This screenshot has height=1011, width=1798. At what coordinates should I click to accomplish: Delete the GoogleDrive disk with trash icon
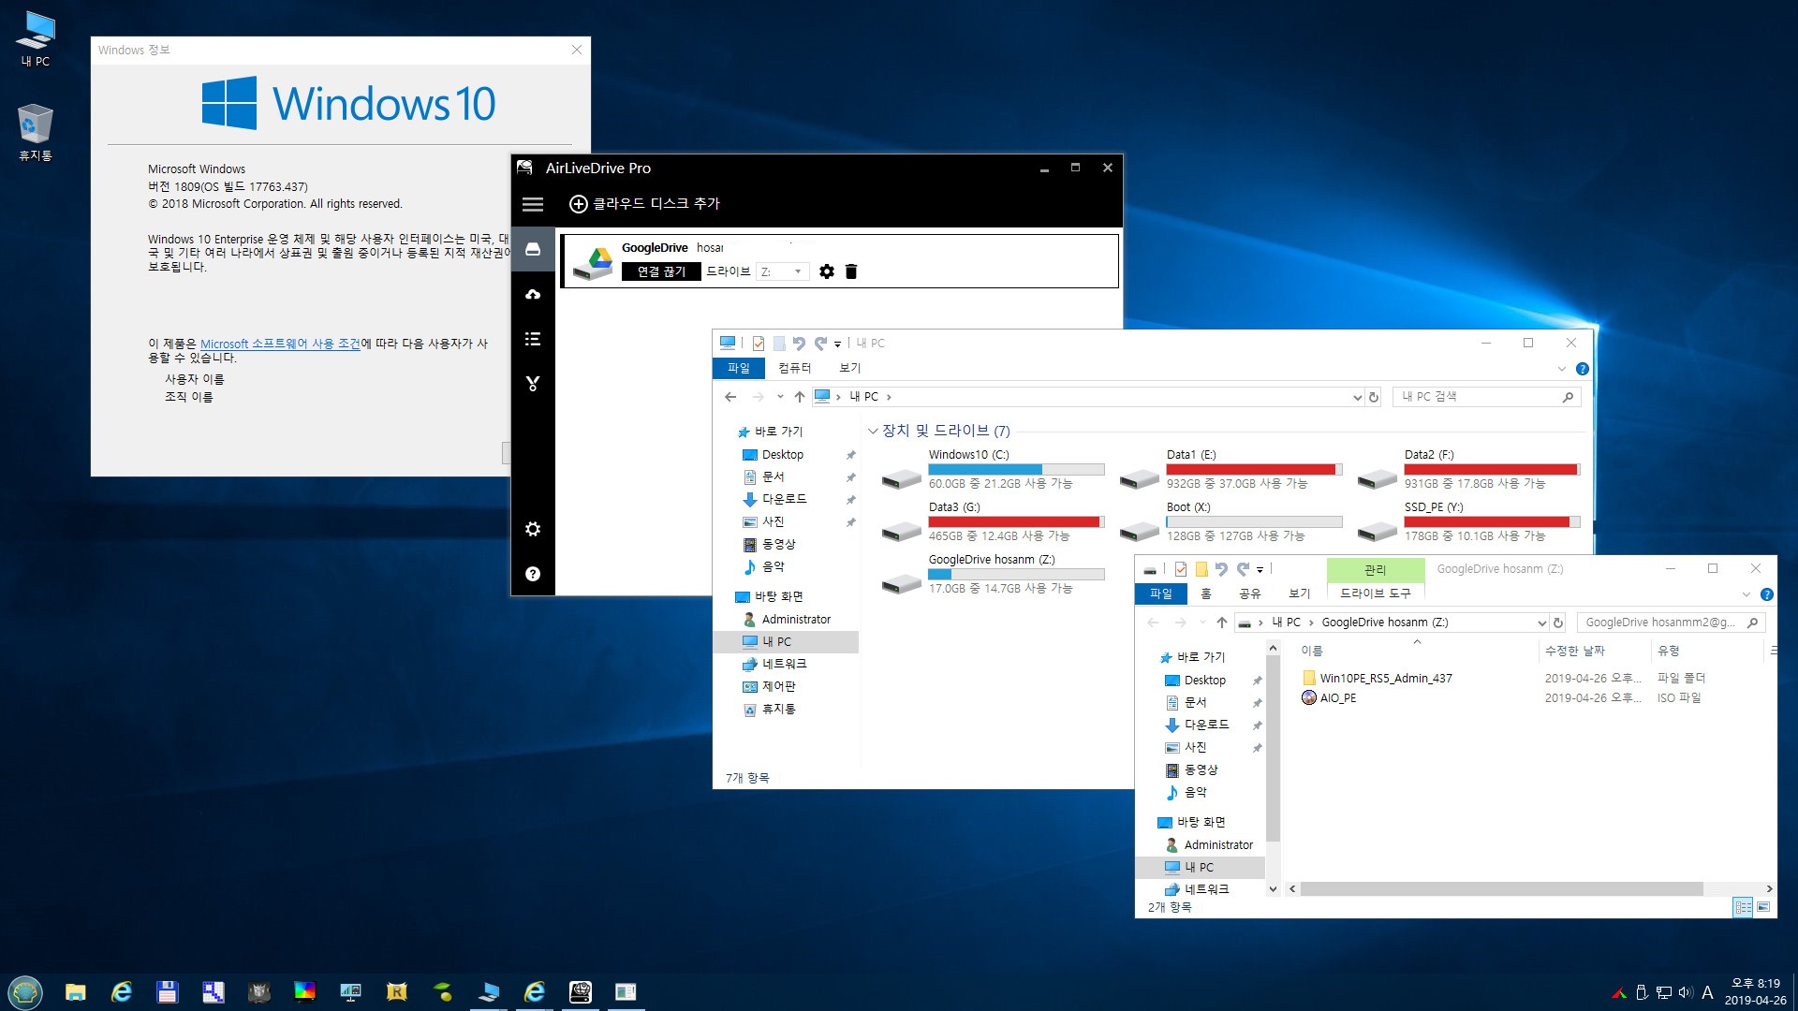click(x=851, y=271)
